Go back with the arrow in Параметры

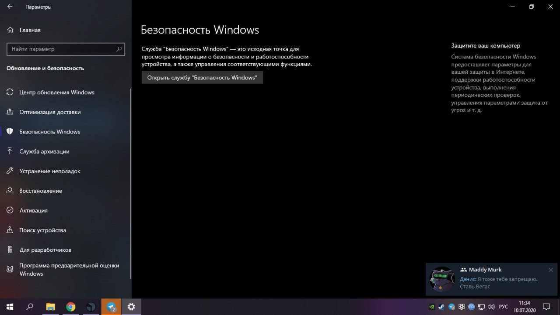coord(10,7)
